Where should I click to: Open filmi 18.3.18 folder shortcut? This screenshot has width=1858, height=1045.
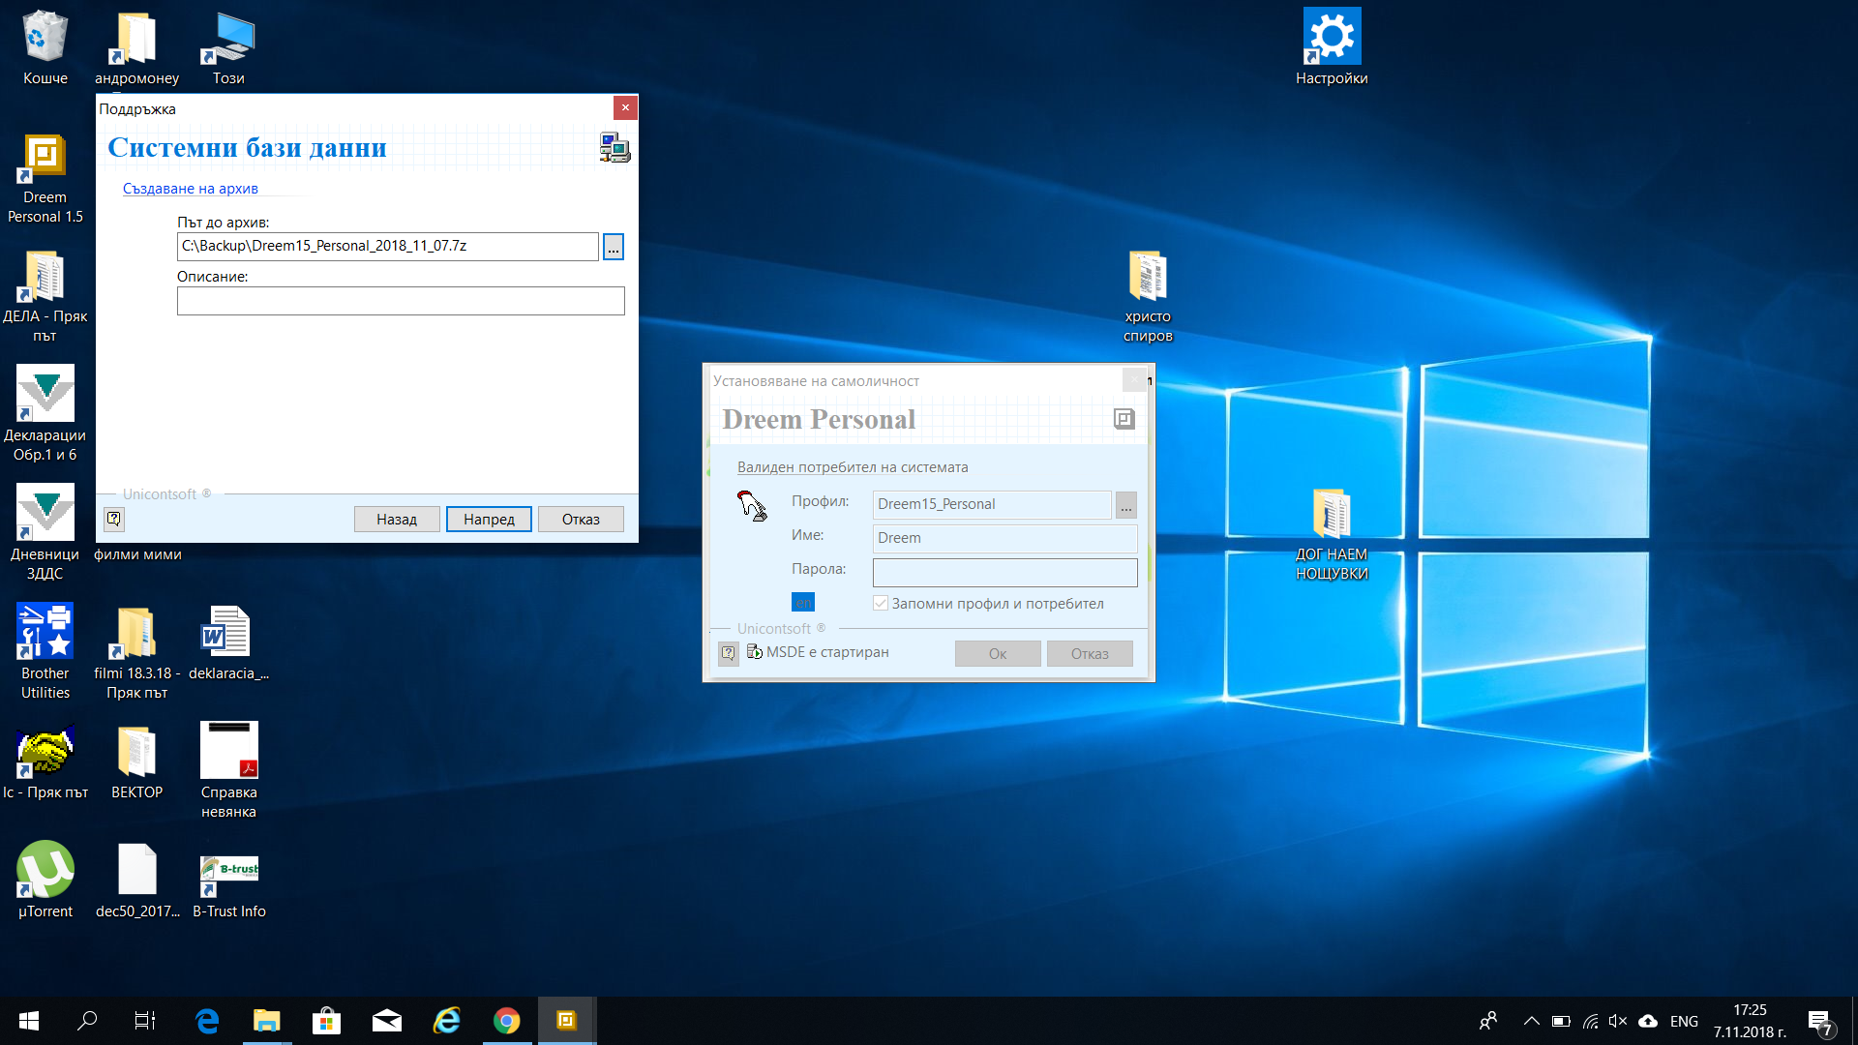point(136,653)
